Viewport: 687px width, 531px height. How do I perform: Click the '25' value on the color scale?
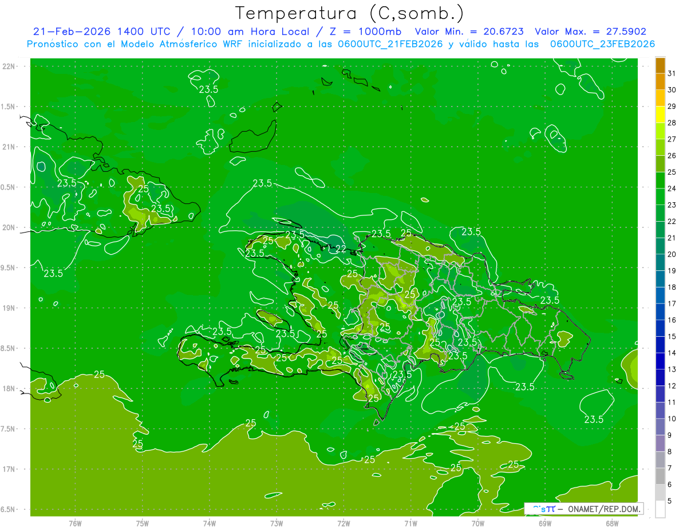tap(672, 172)
